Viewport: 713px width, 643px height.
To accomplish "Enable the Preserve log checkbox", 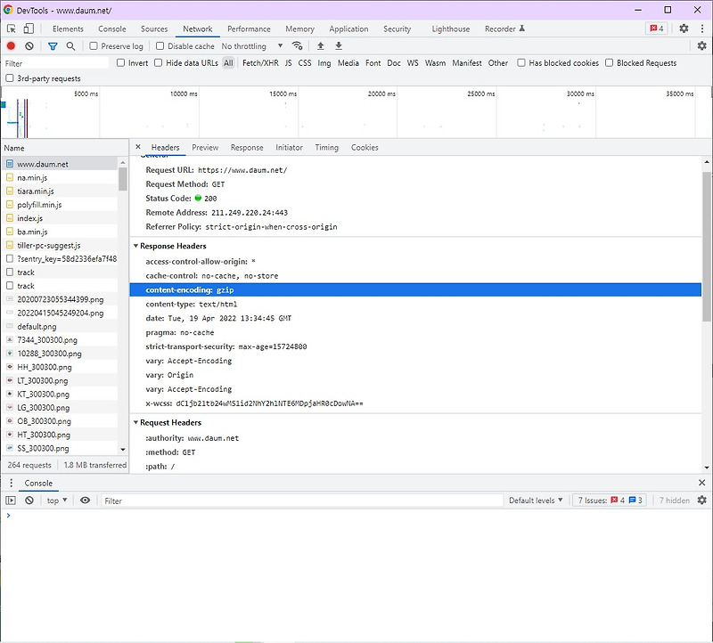I will click(94, 45).
